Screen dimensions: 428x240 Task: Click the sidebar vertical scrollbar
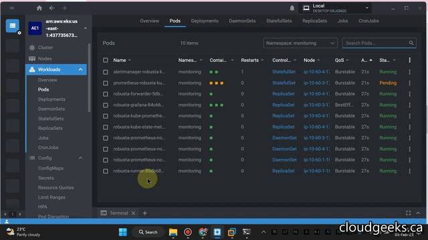89,77
